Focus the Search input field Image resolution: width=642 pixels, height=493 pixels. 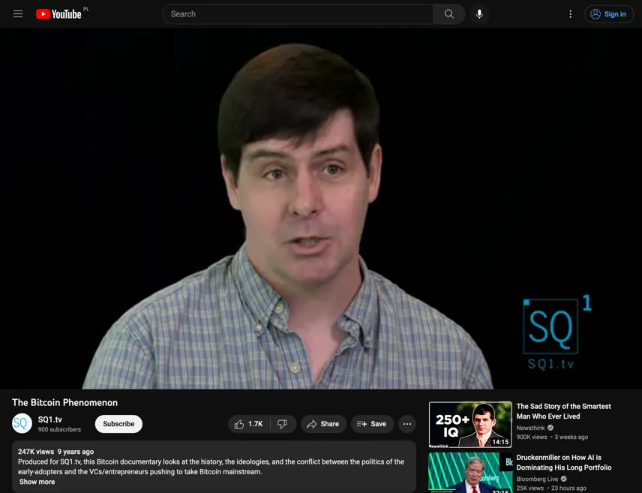298,14
